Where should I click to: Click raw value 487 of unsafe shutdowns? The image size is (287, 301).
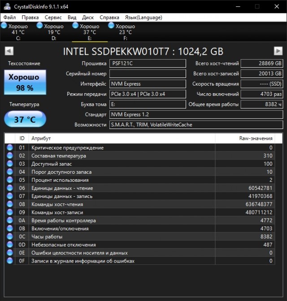tap(268, 245)
